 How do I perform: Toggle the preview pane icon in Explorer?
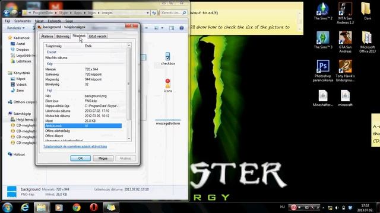point(172,28)
